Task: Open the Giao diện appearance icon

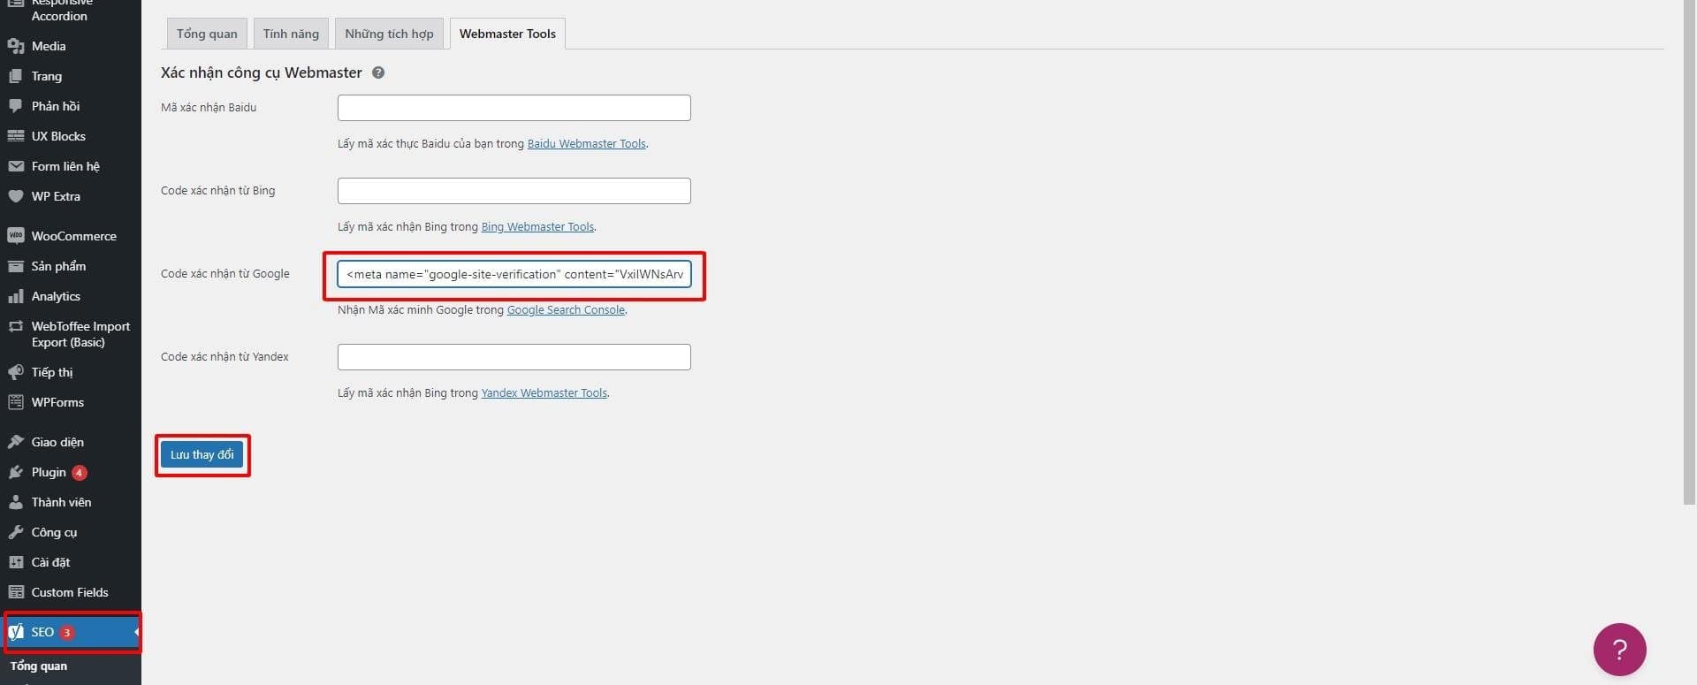Action: pyautogui.click(x=15, y=442)
